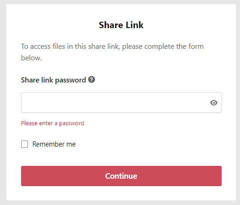The width and height of the screenshot is (240, 205).
Task: Click the Share Link heading
Action: (121, 25)
